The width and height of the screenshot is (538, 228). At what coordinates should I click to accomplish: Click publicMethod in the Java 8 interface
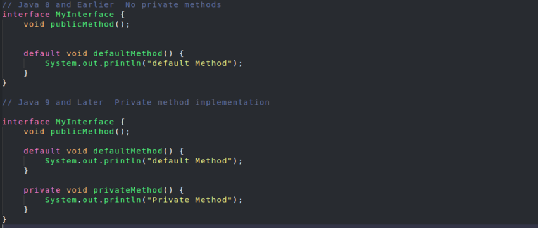(82, 24)
